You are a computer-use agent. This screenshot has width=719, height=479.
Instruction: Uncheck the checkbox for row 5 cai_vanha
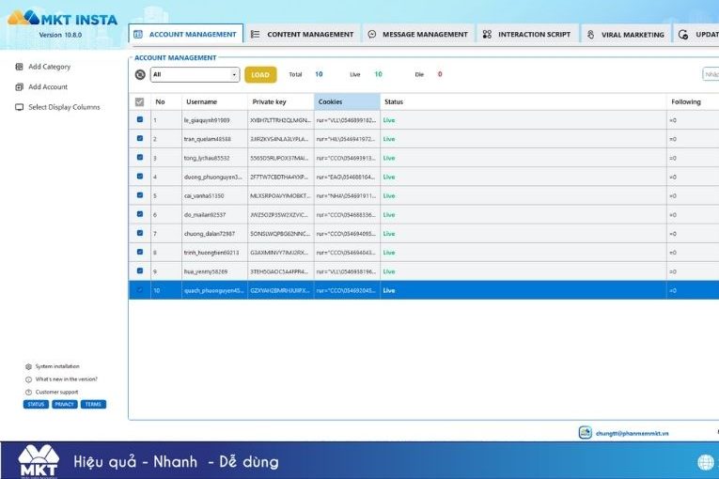(140, 195)
